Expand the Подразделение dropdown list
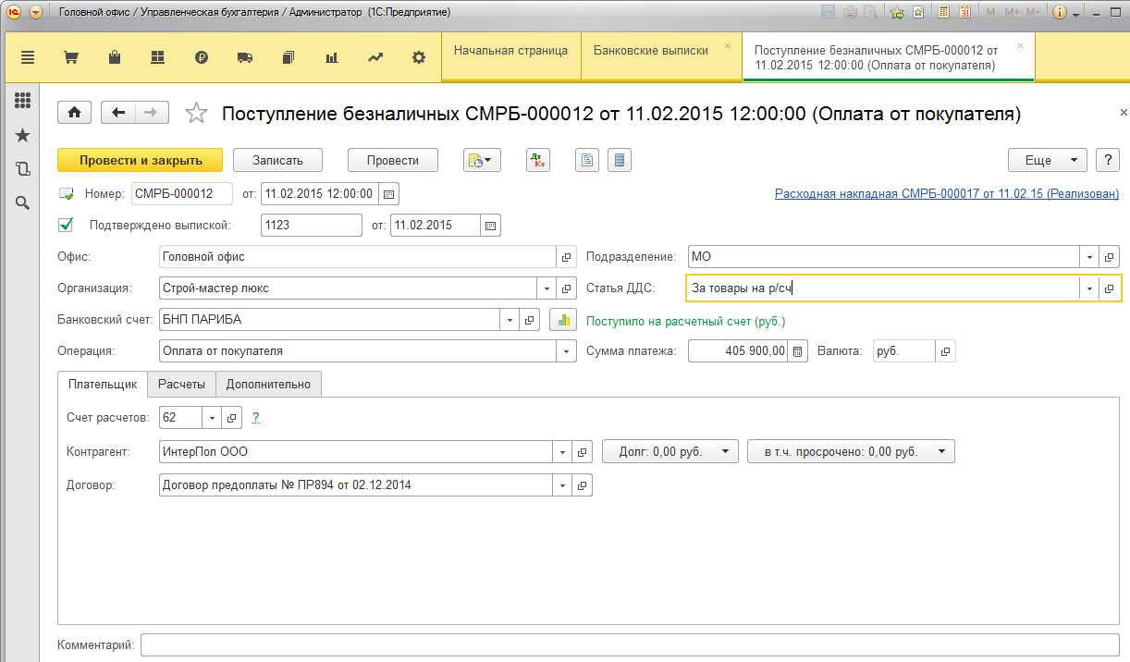This screenshot has height=662, width=1130. pyautogui.click(x=1090, y=257)
